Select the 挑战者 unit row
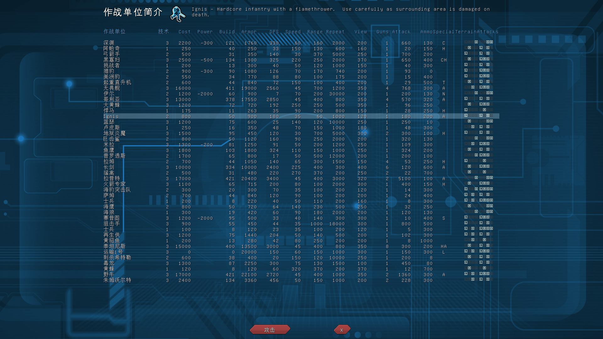 [x=301, y=66]
